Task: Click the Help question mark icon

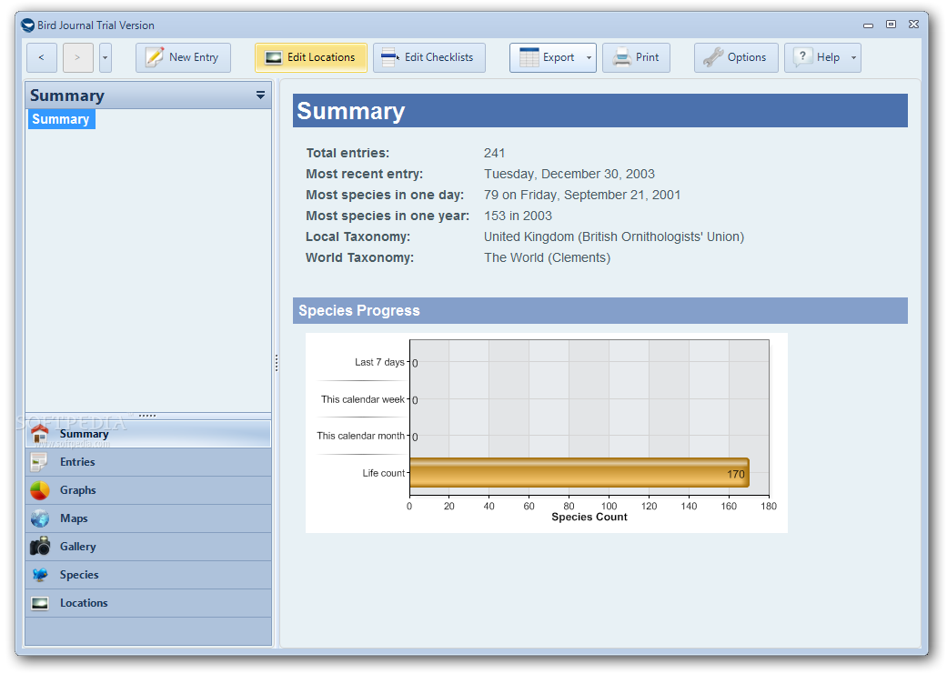Action: click(802, 56)
